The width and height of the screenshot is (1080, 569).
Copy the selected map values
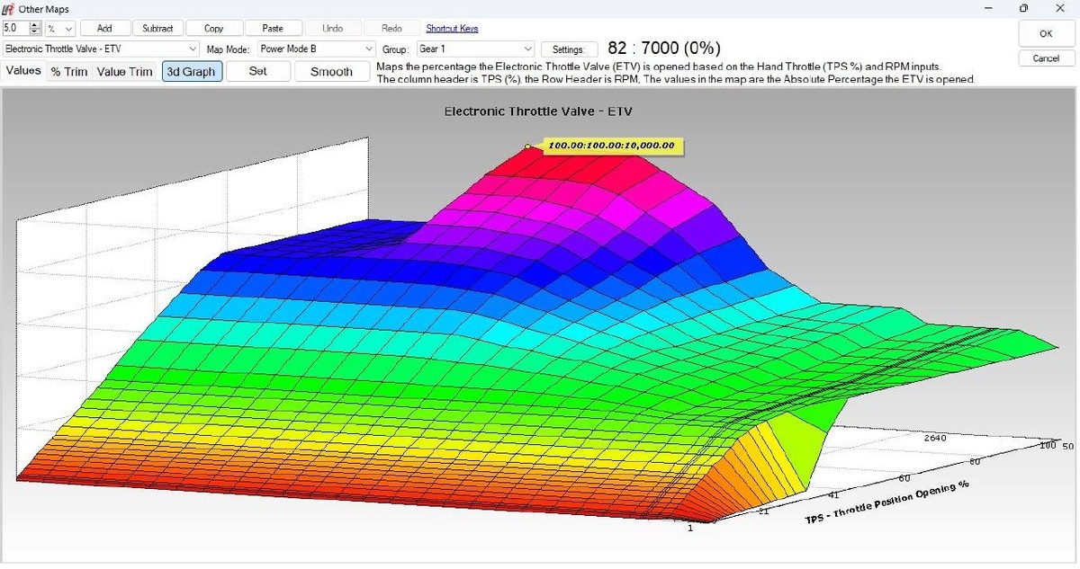(213, 28)
